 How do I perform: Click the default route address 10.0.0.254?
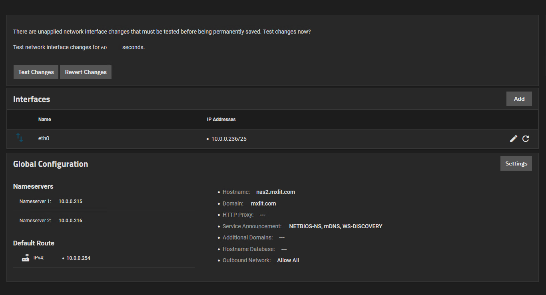(79, 258)
